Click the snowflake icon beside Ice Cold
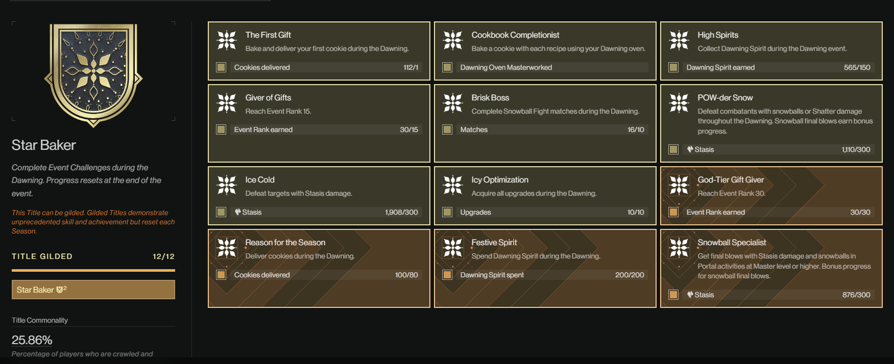Screen dimensions: 894x364 point(227,185)
